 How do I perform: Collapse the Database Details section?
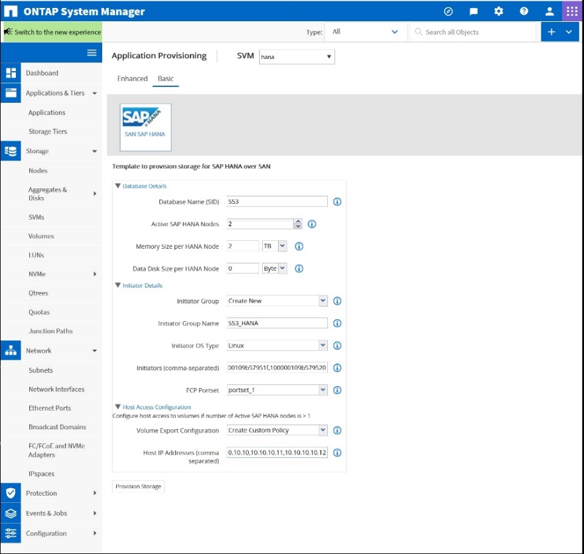[117, 186]
